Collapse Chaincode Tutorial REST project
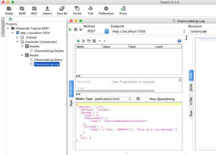216x155 pixels. pos(8,28)
